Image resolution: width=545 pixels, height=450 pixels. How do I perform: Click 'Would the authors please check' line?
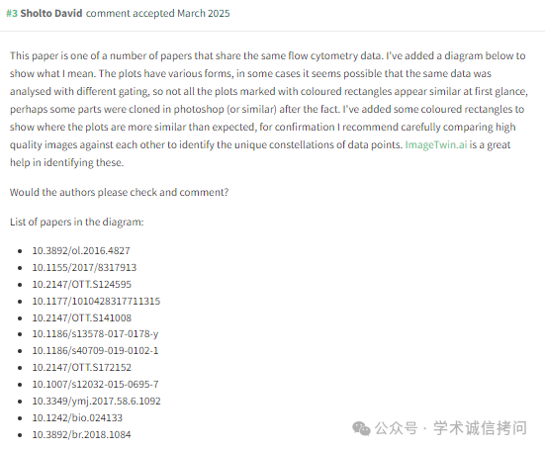120,192
